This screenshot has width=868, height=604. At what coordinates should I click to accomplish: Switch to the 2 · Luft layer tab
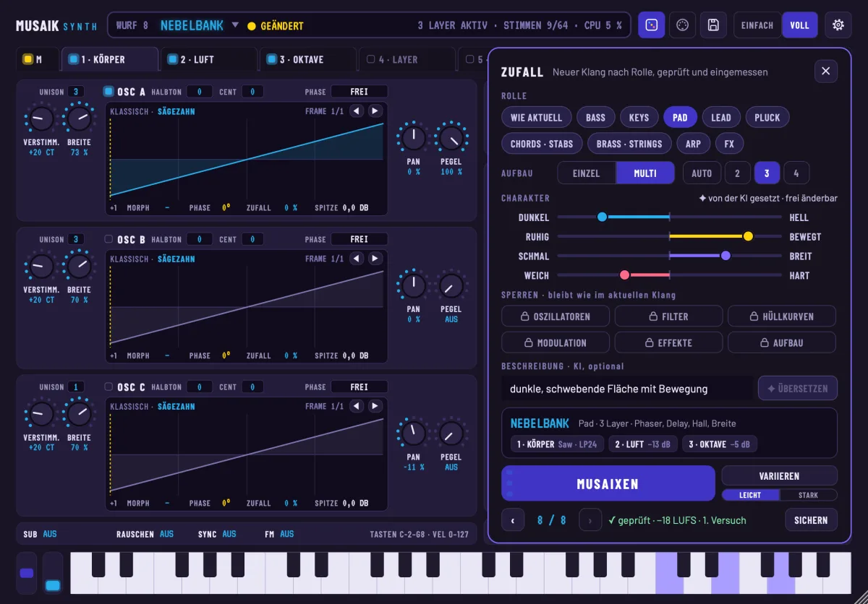(x=208, y=59)
